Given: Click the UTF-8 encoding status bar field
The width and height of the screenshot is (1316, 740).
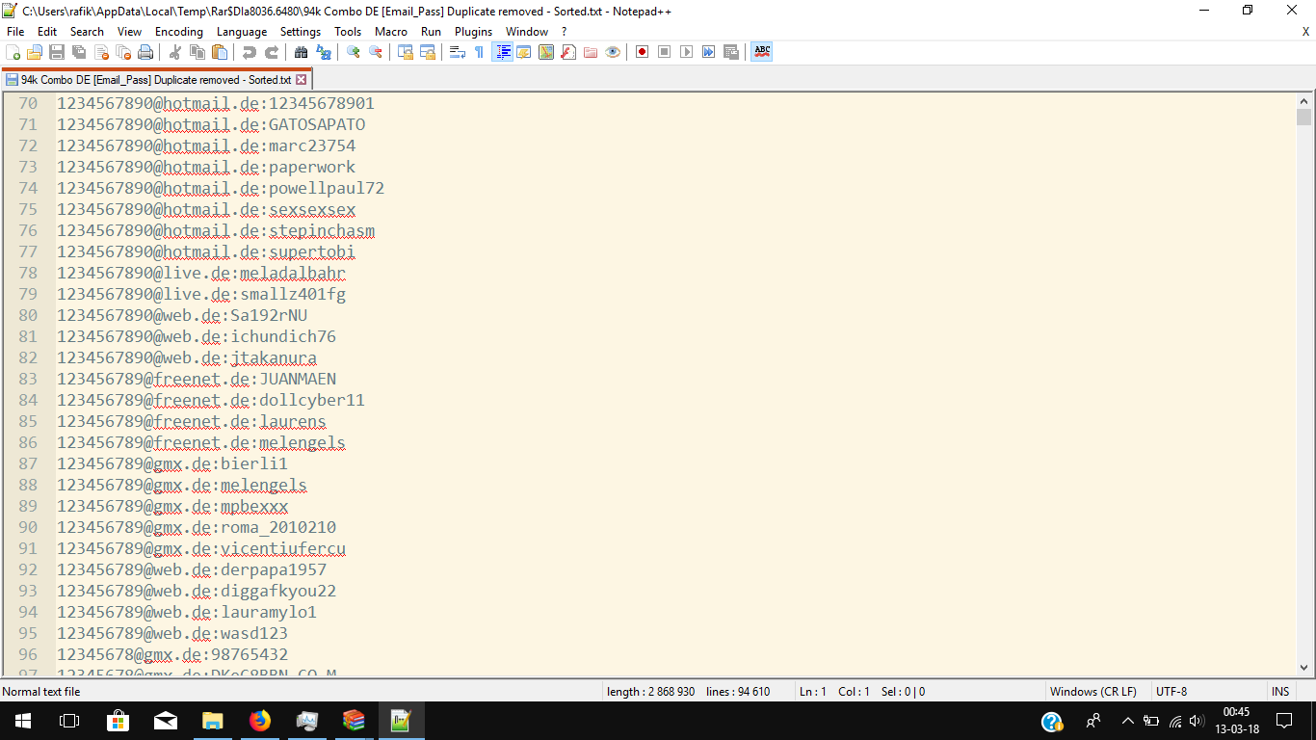Looking at the screenshot, I should tap(1171, 692).
